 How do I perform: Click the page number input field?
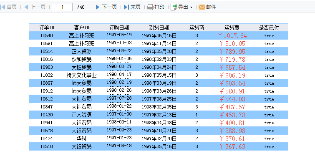click(62, 7)
